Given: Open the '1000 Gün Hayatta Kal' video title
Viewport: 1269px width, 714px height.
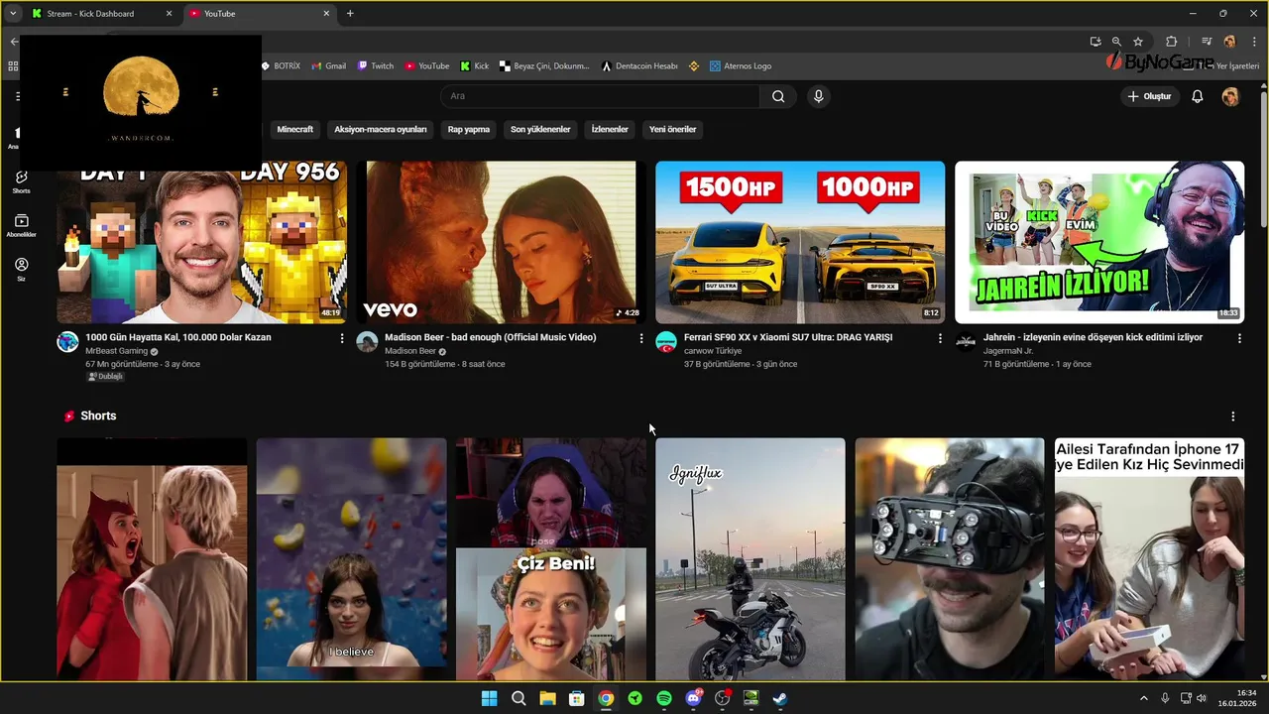Looking at the screenshot, I should [178, 337].
